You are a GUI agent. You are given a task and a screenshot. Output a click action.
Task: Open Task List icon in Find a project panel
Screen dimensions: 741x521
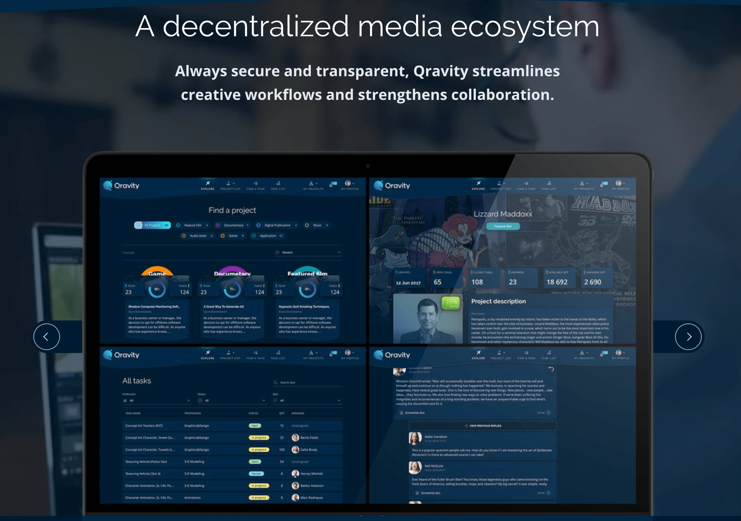(x=278, y=183)
